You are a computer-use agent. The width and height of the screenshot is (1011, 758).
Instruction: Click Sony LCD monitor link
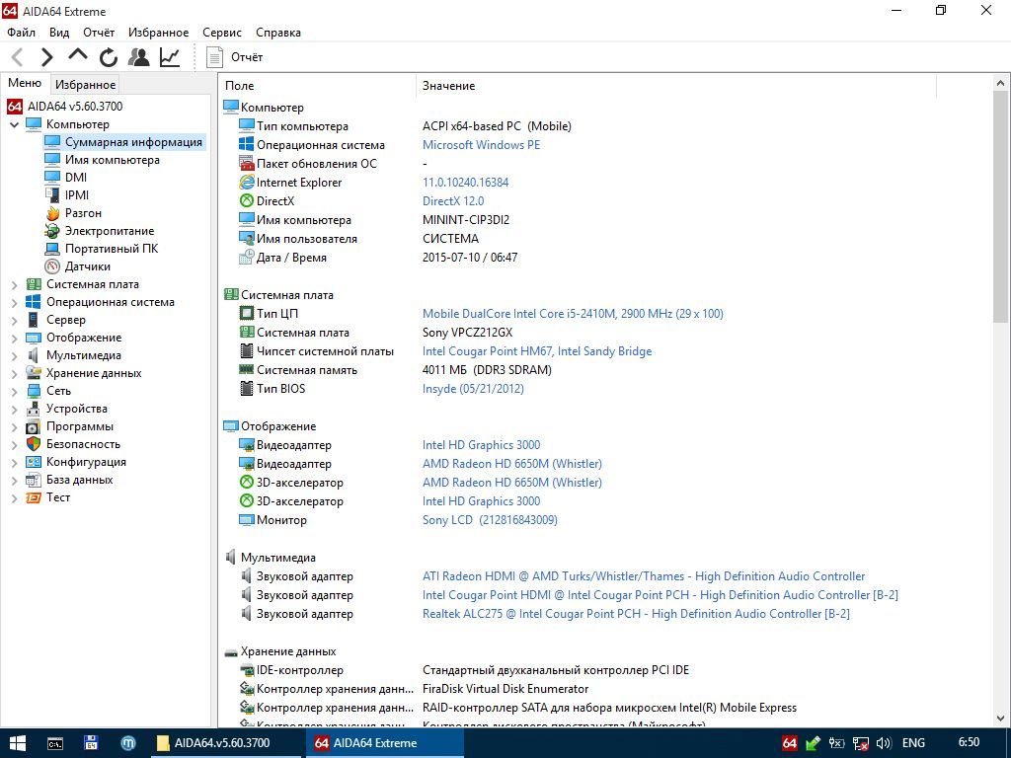click(x=490, y=520)
